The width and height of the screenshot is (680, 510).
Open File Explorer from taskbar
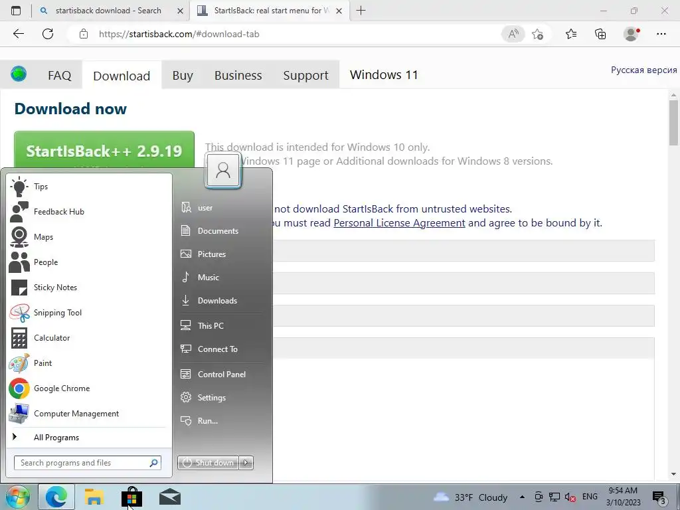94,497
